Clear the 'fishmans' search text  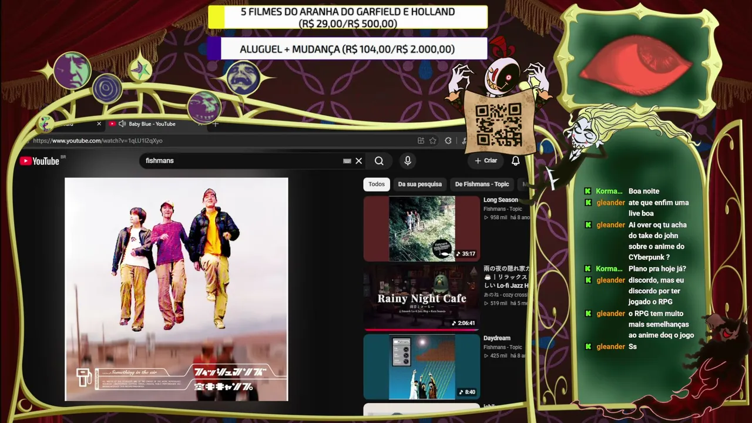click(359, 161)
